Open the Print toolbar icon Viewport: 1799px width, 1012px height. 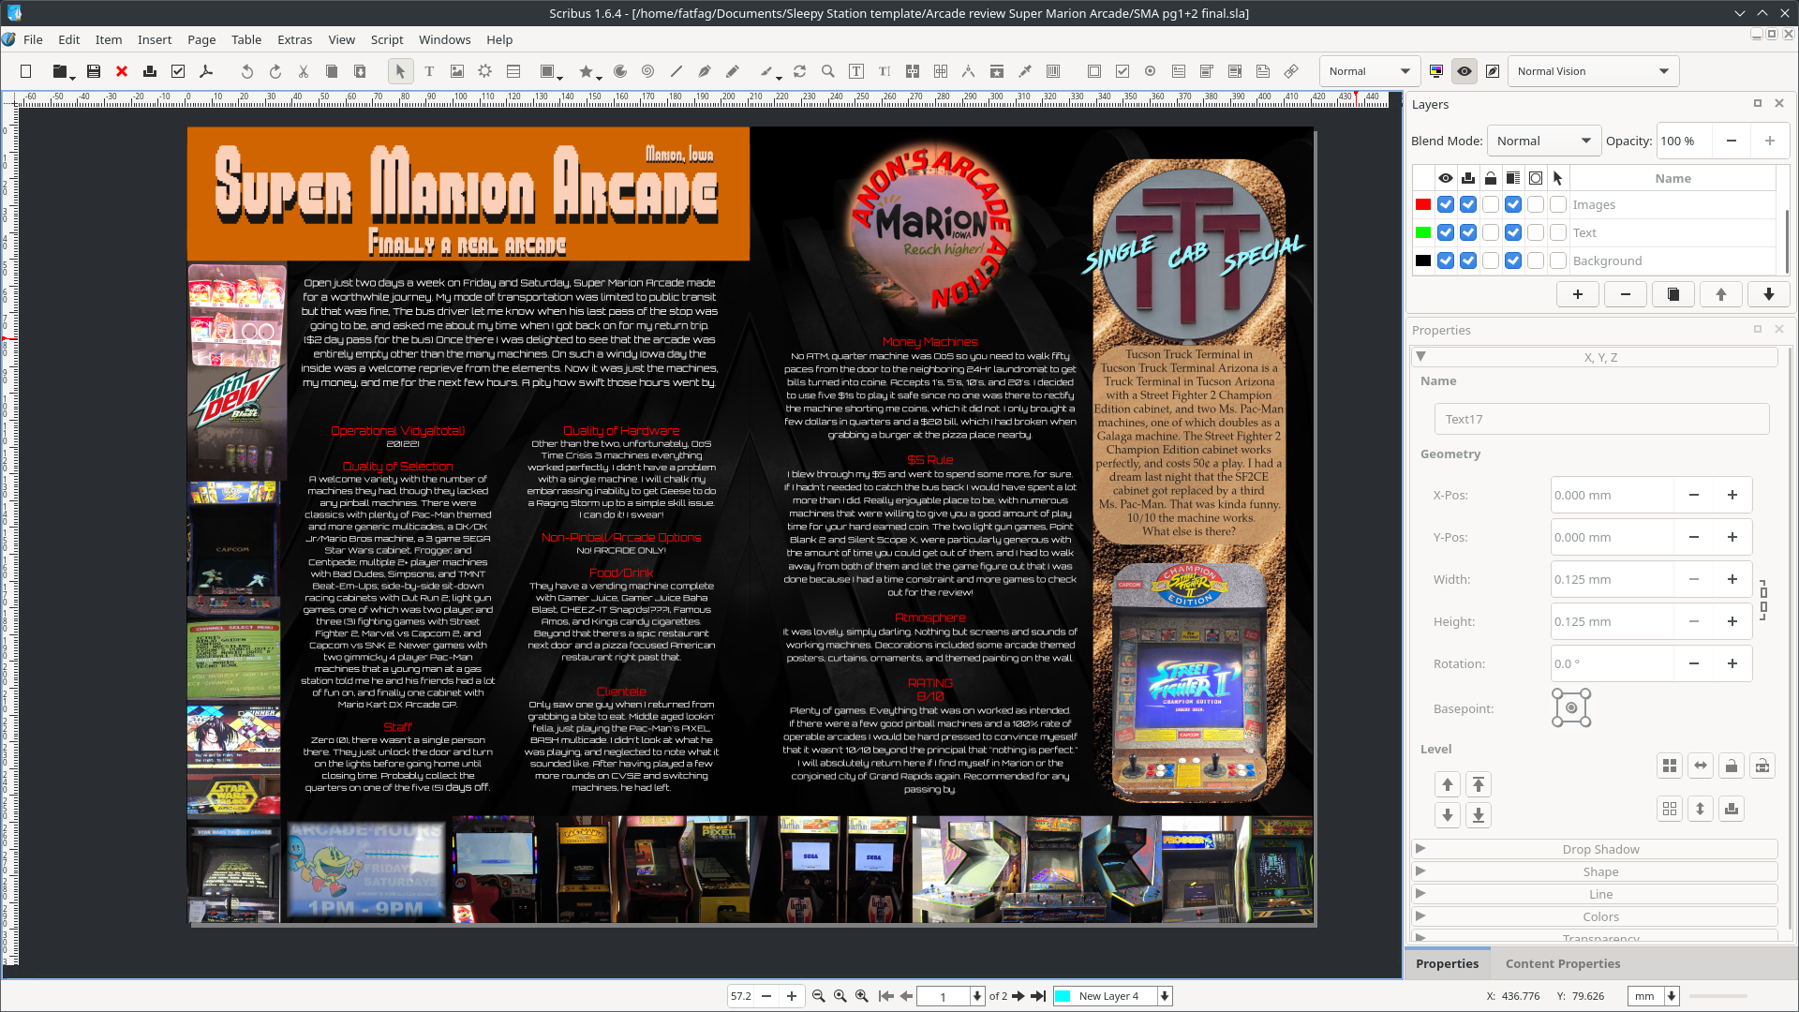tap(150, 71)
